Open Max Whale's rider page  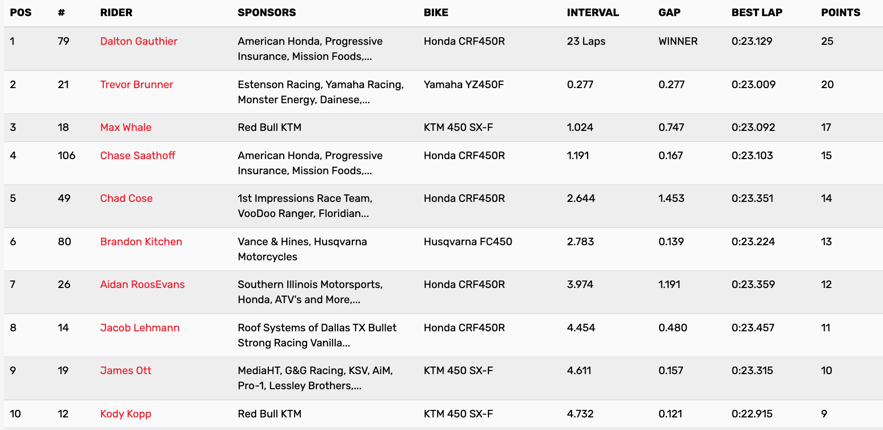(125, 127)
